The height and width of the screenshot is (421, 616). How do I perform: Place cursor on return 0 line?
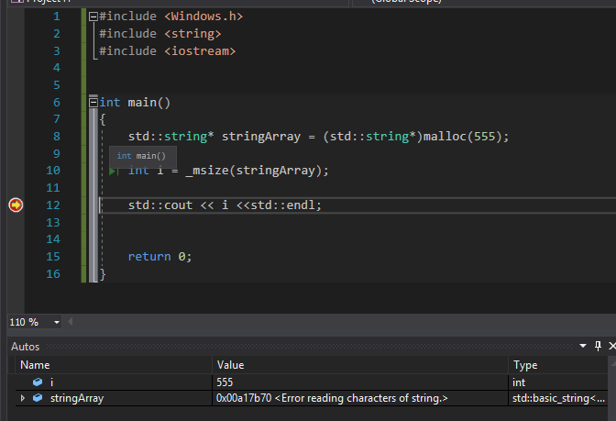[x=159, y=257]
